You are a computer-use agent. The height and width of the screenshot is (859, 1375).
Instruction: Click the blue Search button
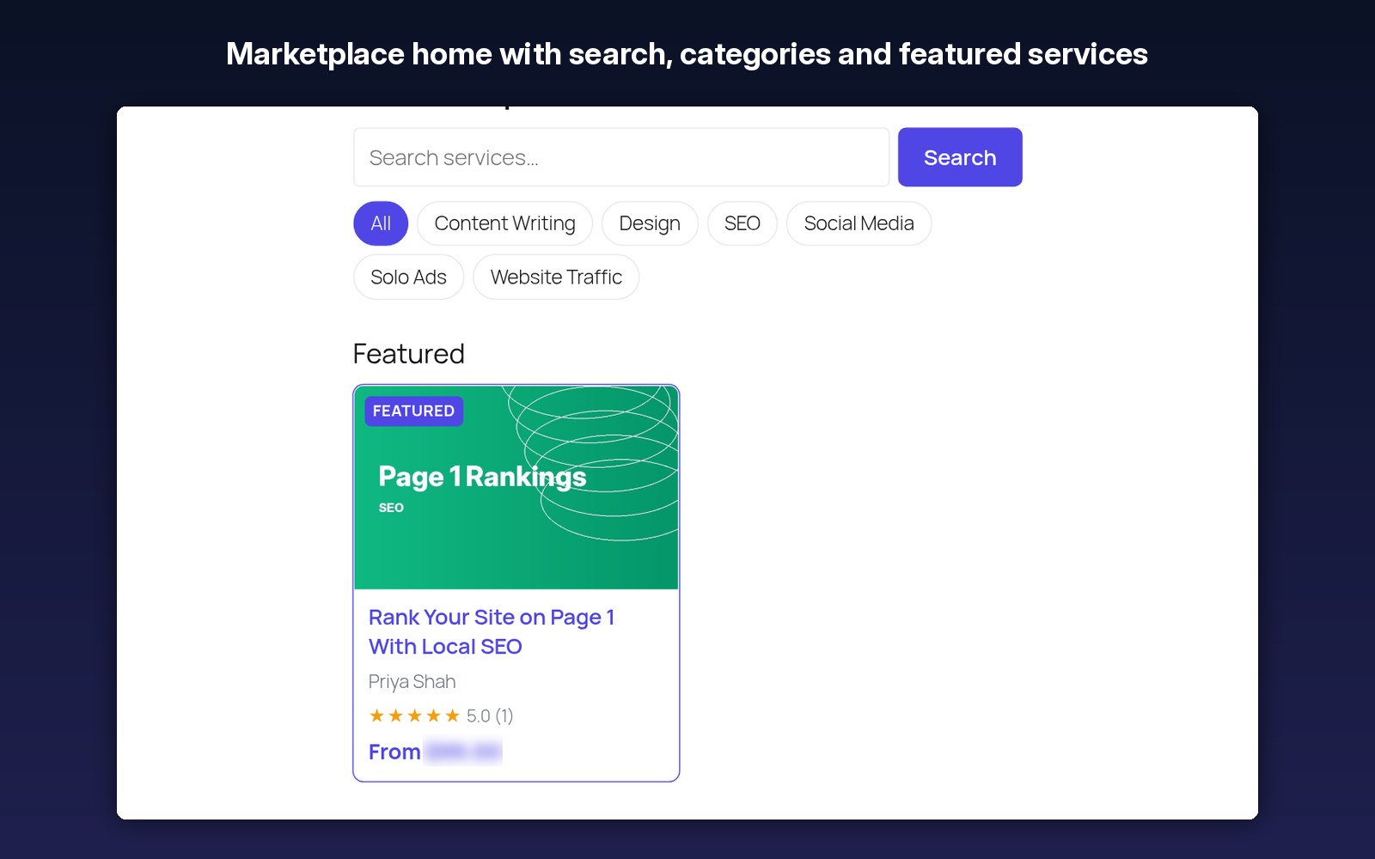(x=960, y=157)
